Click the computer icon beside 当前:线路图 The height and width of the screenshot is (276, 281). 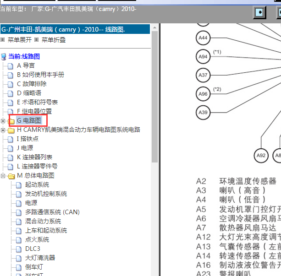pos(3,57)
